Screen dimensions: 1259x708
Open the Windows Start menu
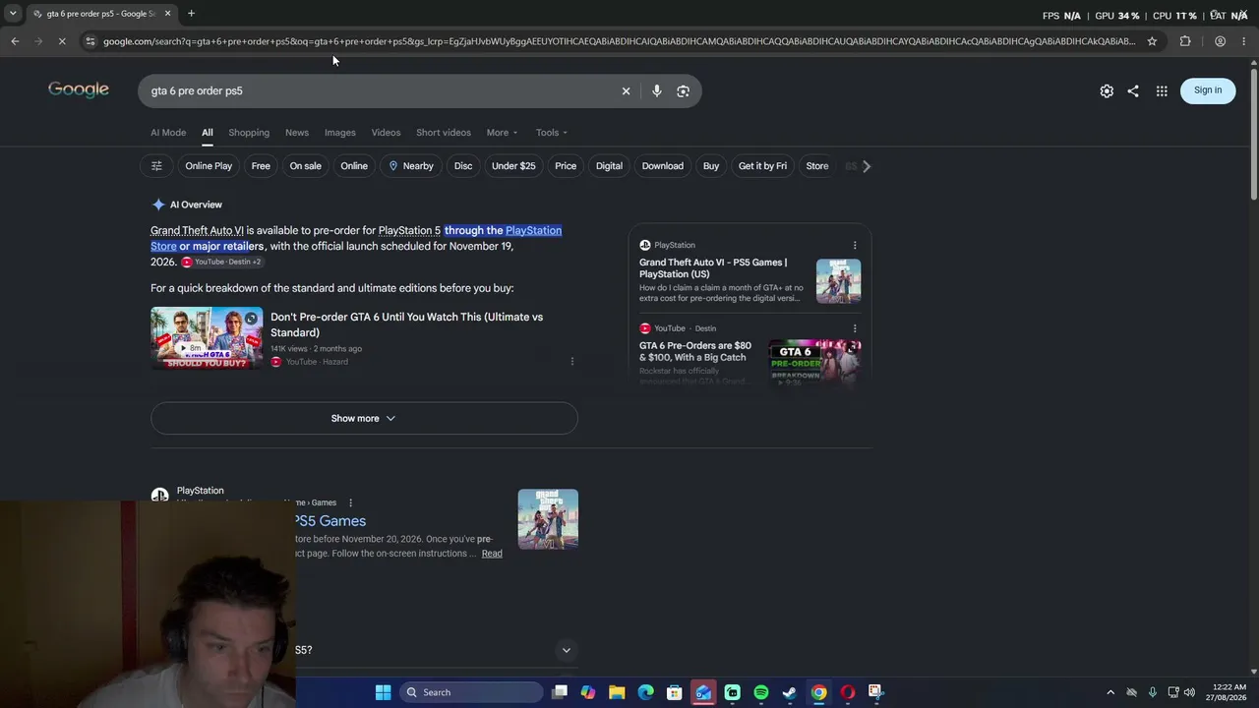pos(383,692)
